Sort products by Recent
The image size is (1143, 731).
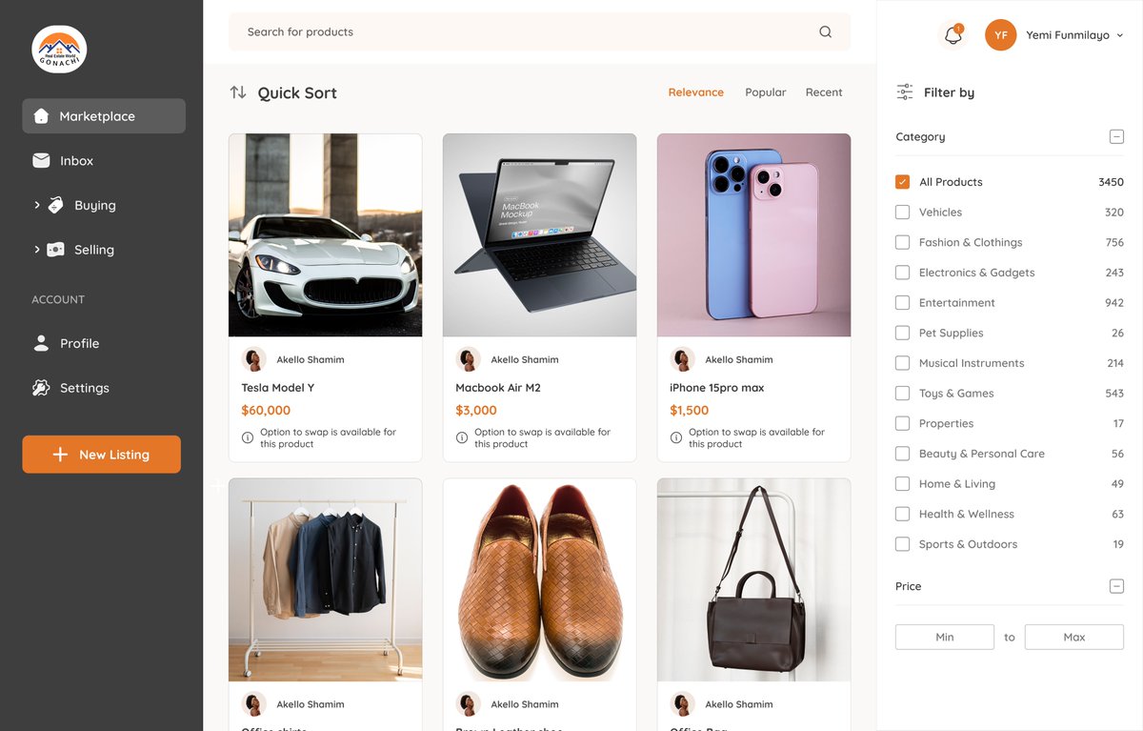824,92
